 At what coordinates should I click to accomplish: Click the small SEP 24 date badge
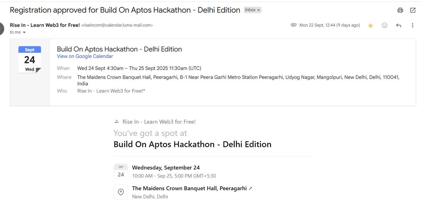[x=121, y=171]
